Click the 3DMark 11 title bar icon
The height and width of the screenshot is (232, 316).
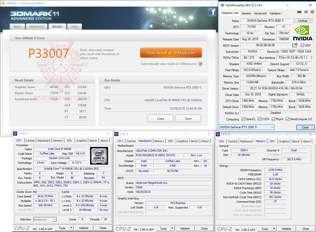(x=3, y=3)
